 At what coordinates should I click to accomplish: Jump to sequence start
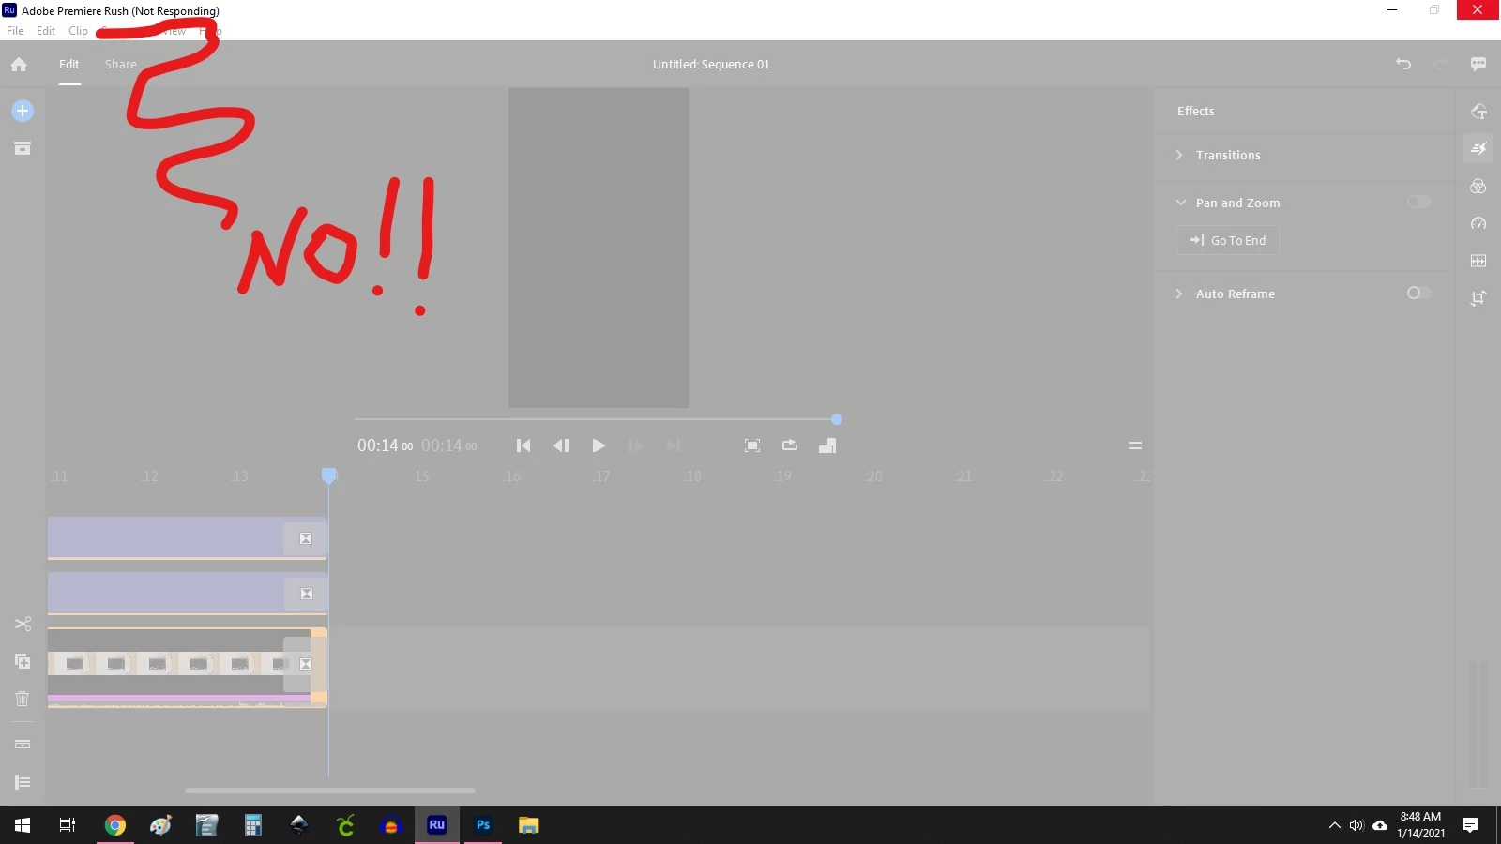[x=523, y=445]
